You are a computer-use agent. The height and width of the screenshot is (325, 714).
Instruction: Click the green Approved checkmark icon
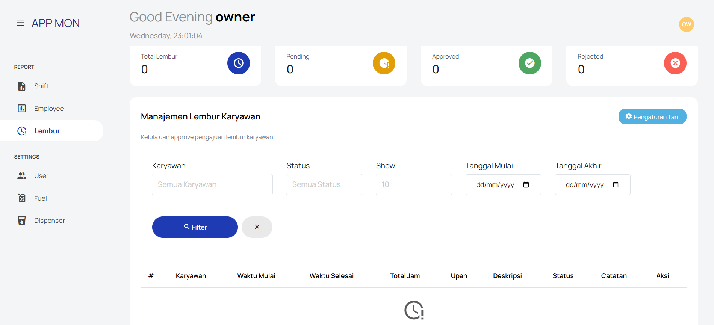pos(529,63)
